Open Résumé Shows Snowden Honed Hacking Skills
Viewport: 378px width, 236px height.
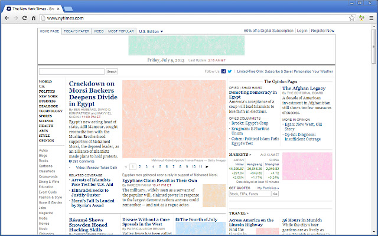[x=88, y=225]
